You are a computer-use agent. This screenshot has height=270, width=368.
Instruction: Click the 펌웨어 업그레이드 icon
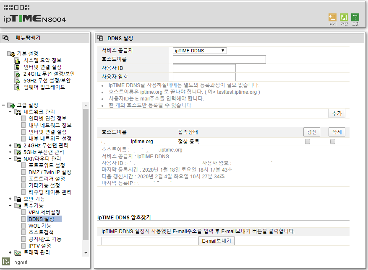click(17, 87)
